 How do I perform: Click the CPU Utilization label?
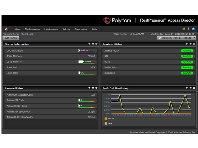(x=15, y=51)
